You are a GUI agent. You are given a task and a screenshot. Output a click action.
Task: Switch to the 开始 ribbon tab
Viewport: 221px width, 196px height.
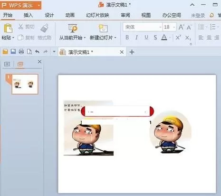coord(8,15)
